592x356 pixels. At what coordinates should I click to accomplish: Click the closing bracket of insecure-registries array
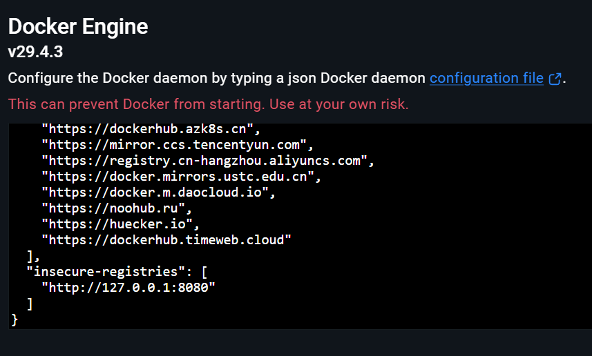pos(30,304)
